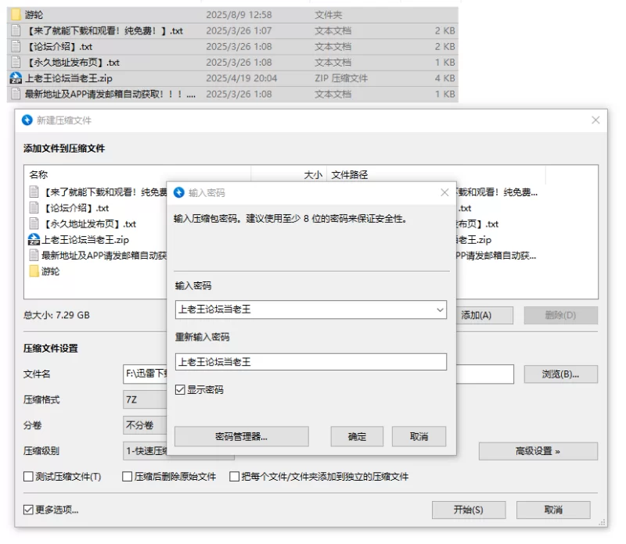The height and width of the screenshot is (544, 626).
Task: Click the 2025/8/9 12:58 date cell
Action: click(x=239, y=15)
